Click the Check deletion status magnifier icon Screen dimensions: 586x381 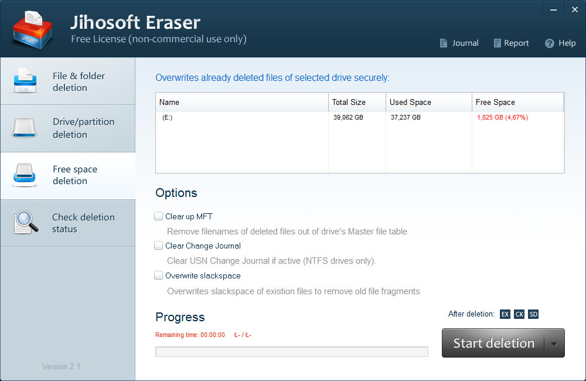(25, 223)
